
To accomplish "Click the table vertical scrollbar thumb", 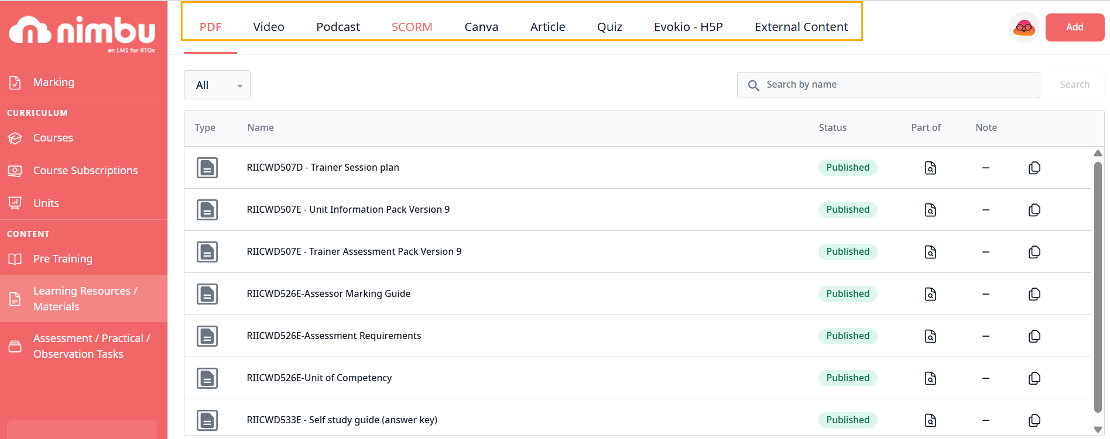I will click(x=1098, y=287).
